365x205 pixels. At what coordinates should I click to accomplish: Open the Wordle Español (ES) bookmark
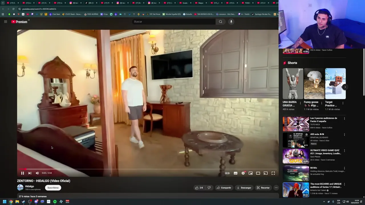[x=172, y=14]
